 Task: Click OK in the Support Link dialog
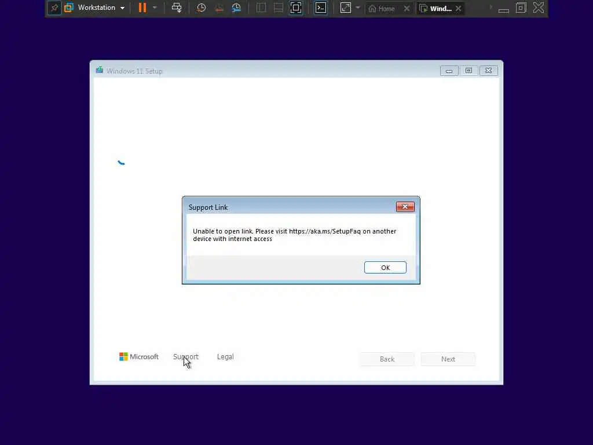click(x=385, y=268)
